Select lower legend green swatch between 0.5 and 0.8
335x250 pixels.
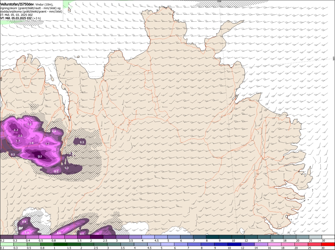point(33,244)
